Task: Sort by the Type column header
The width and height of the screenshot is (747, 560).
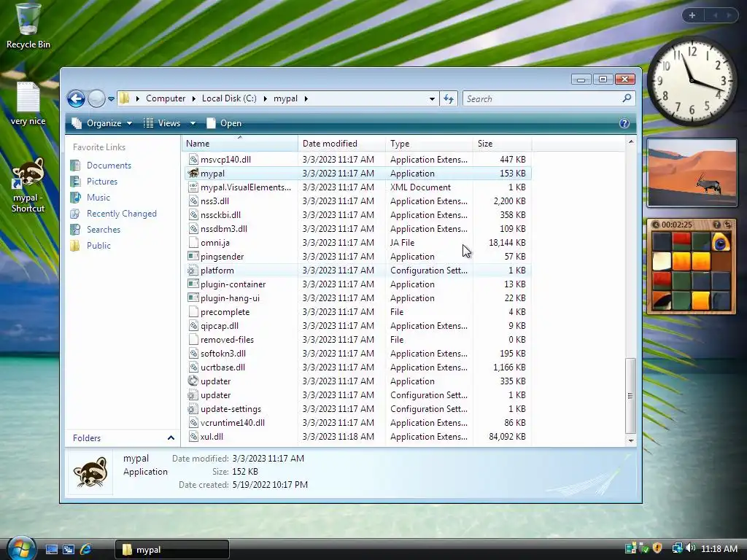Action: tap(429, 144)
